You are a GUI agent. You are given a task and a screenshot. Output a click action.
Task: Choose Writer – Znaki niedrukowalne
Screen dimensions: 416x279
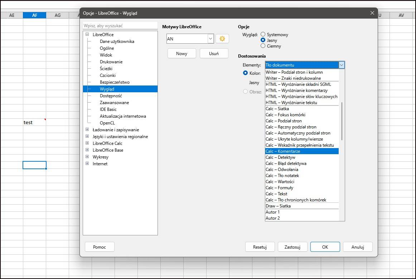302,78
